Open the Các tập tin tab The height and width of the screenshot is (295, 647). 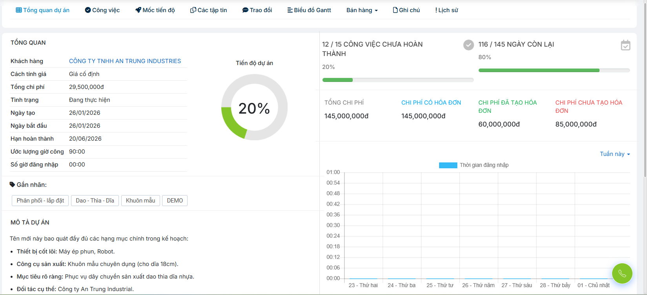click(209, 10)
